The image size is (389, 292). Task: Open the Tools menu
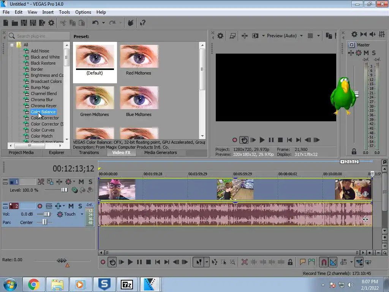(64, 12)
